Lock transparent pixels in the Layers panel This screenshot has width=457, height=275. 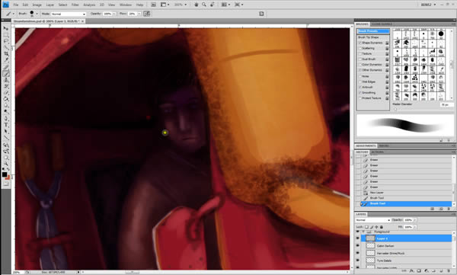point(366,227)
